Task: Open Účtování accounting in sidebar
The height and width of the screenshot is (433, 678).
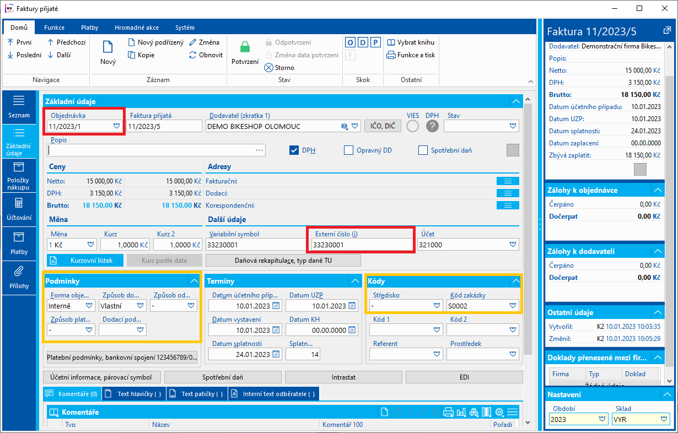Action: click(x=19, y=210)
